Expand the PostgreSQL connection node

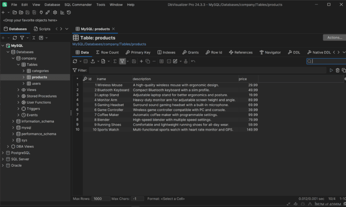[3, 153]
